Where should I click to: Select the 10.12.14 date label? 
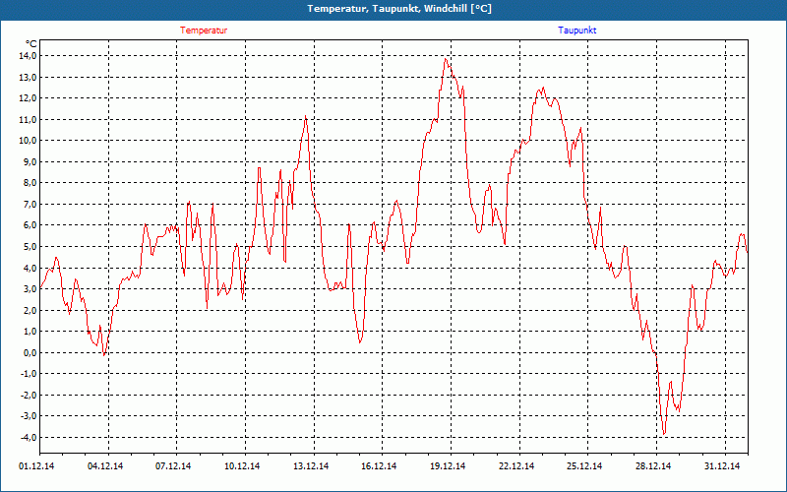[x=242, y=465]
